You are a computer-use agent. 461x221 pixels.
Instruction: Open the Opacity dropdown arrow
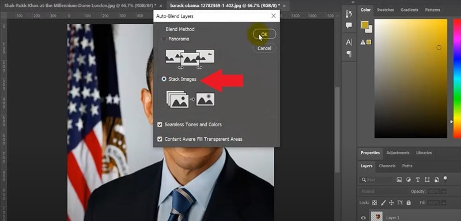click(x=444, y=191)
